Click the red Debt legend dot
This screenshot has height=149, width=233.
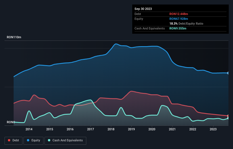click(9, 140)
